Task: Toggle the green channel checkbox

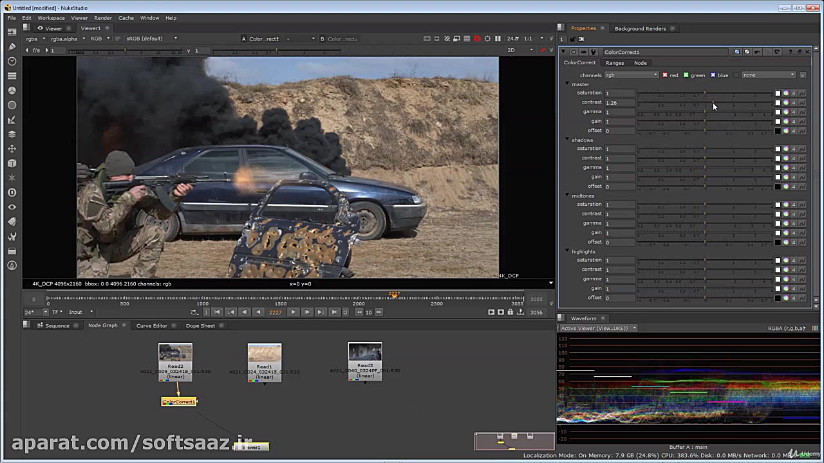Action: tap(686, 75)
